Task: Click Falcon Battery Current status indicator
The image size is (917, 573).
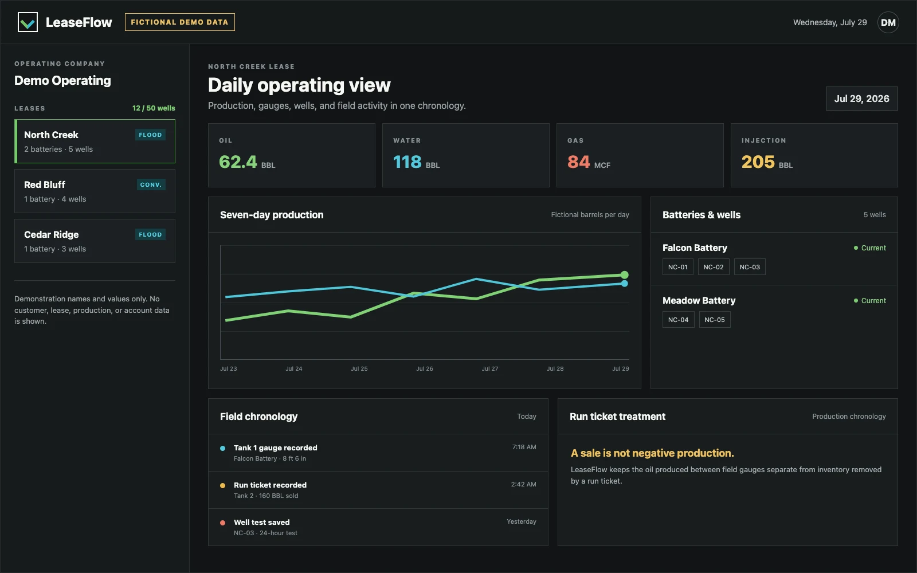Action: (869, 248)
